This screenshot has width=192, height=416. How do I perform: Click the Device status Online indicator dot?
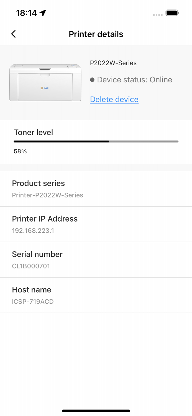pyautogui.click(x=92, y=80)
